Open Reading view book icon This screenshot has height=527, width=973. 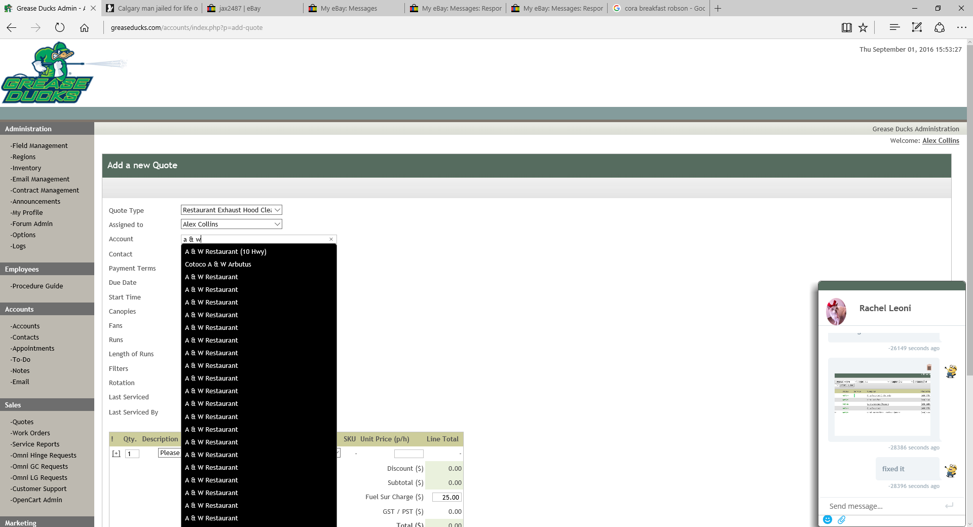pyautogui.click(x=846, y=28)
